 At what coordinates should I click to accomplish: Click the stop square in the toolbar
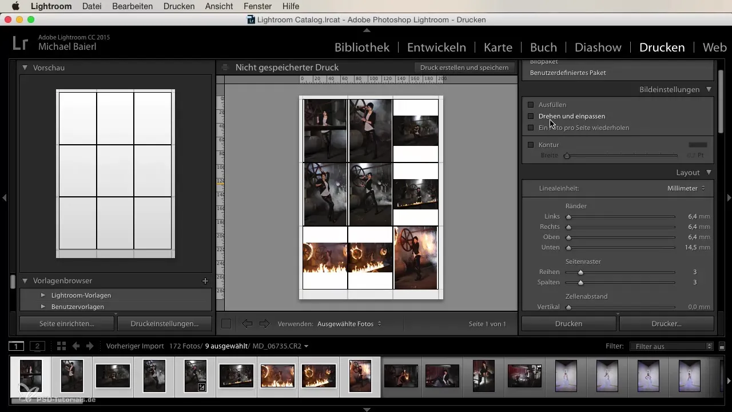[226, 324]
